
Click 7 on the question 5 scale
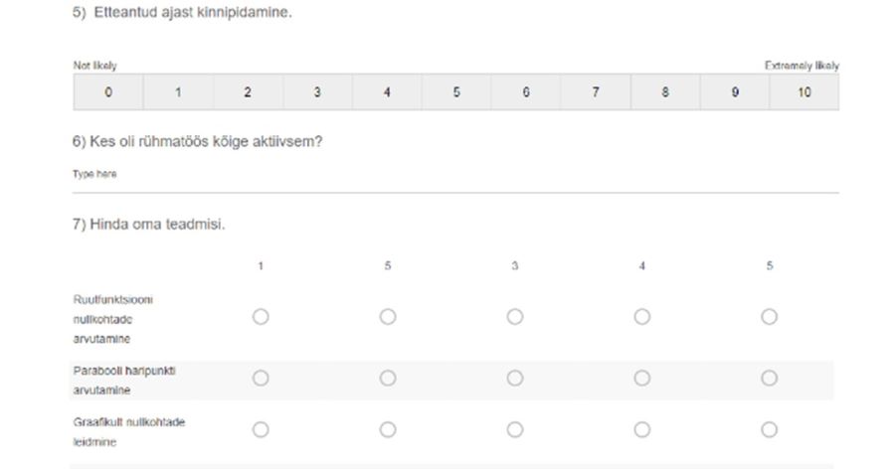tap(596, 92)
